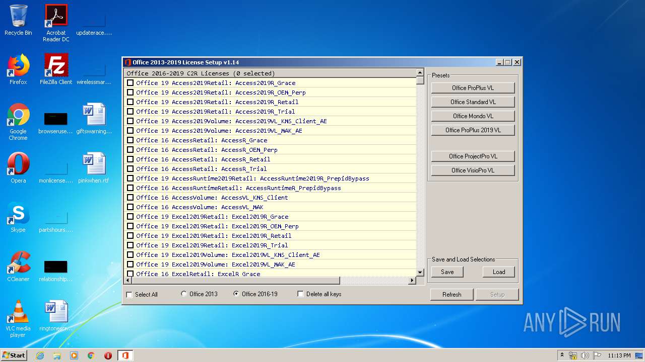Image resolution: width=645 pixels, height=362 pixels.
Task: Check Access2019VL_KMS_Client_AE license checkbox
Action: 130,121
